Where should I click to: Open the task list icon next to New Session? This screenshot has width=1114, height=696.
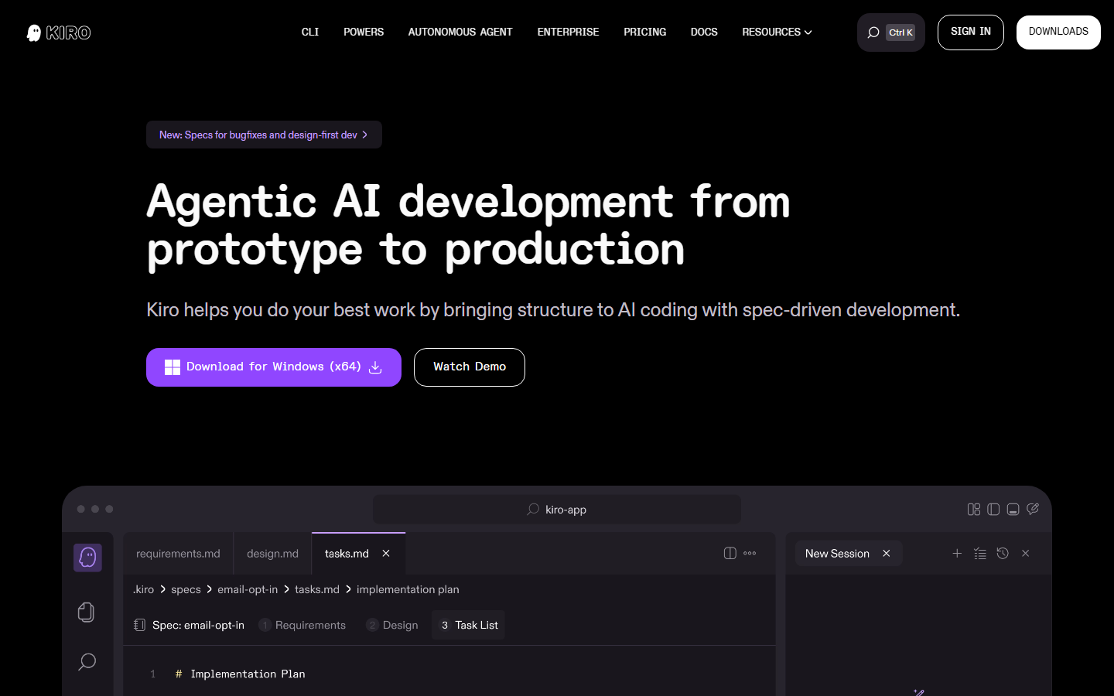point(980,553)
